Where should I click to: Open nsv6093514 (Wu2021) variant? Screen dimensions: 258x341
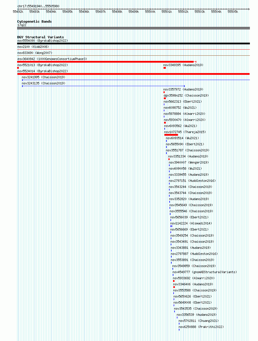[x=182, y=138]
